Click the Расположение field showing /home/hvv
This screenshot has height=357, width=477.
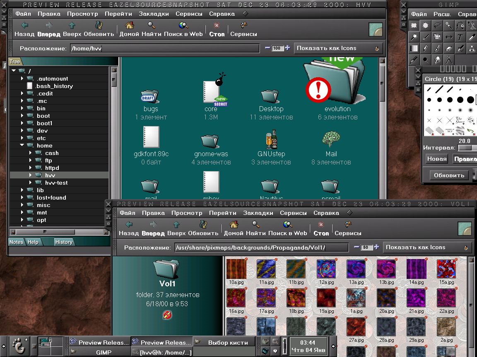click(165, 48)
